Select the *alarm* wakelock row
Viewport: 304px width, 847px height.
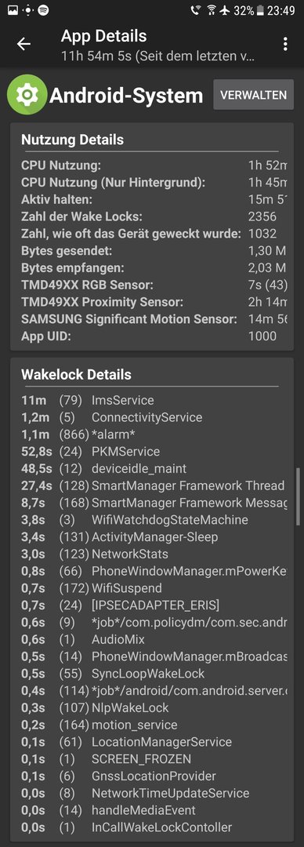154,434
